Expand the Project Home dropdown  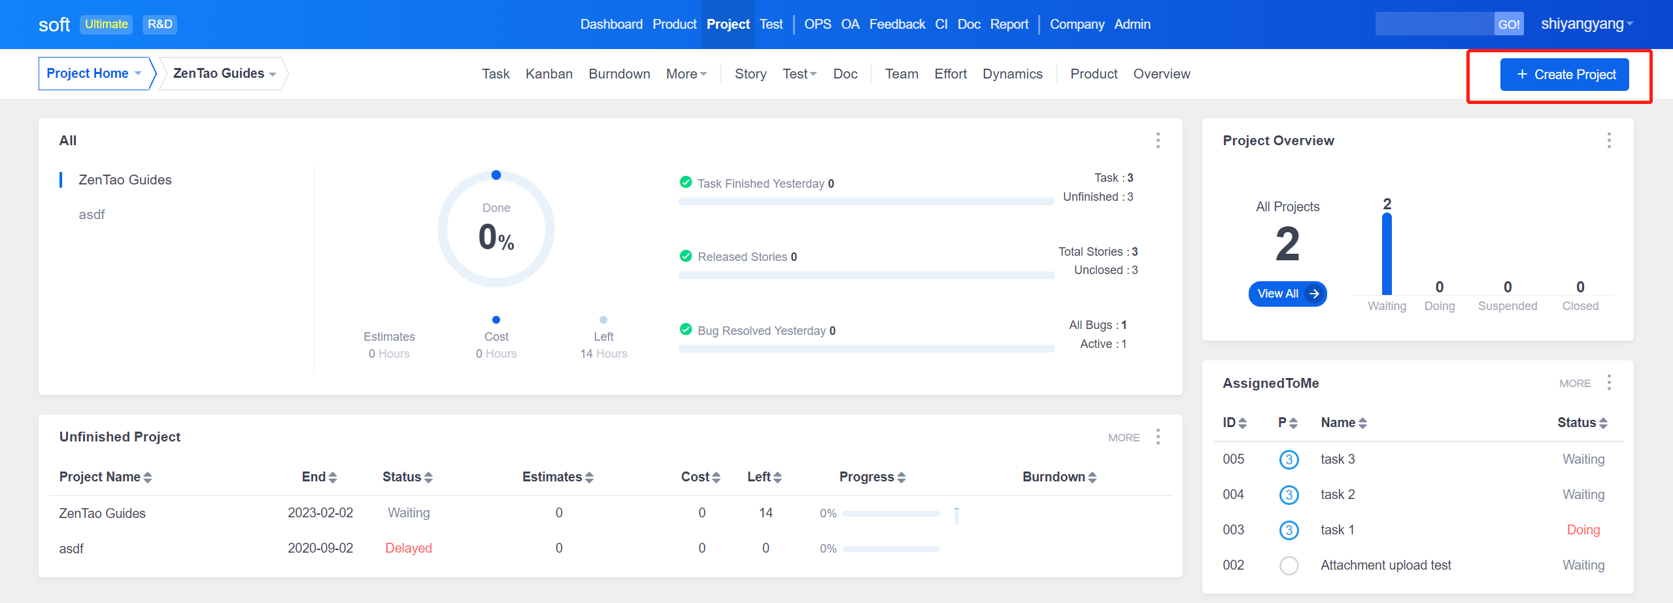tap(94, 74)
